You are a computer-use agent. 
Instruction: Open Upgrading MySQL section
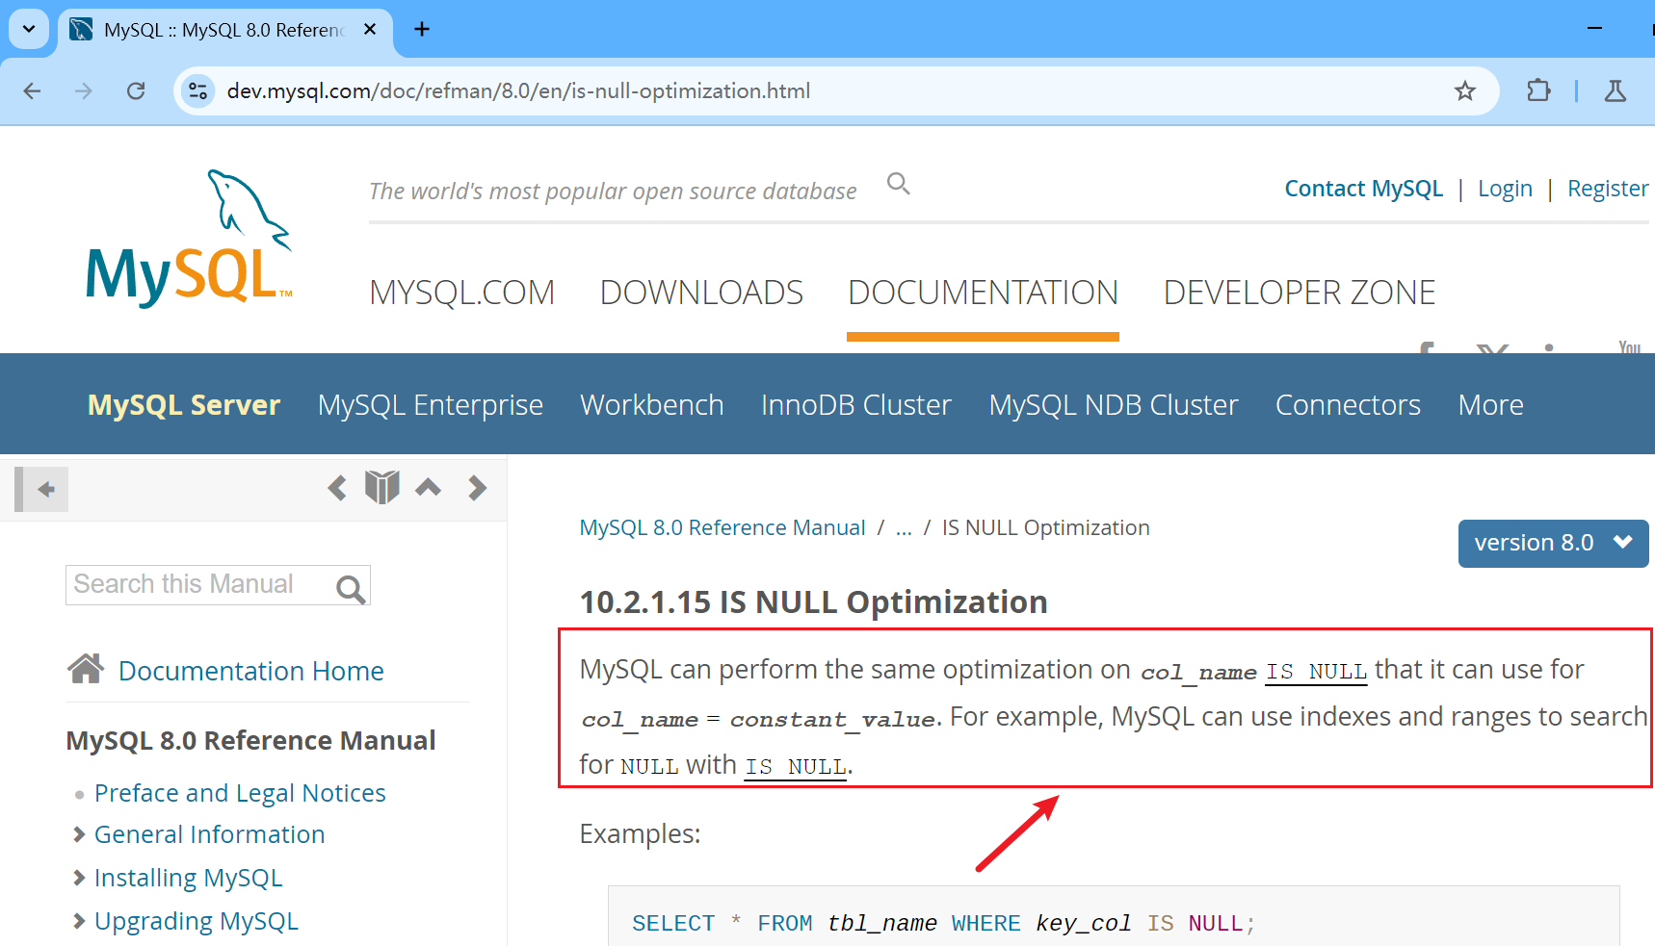pos(197,921)
